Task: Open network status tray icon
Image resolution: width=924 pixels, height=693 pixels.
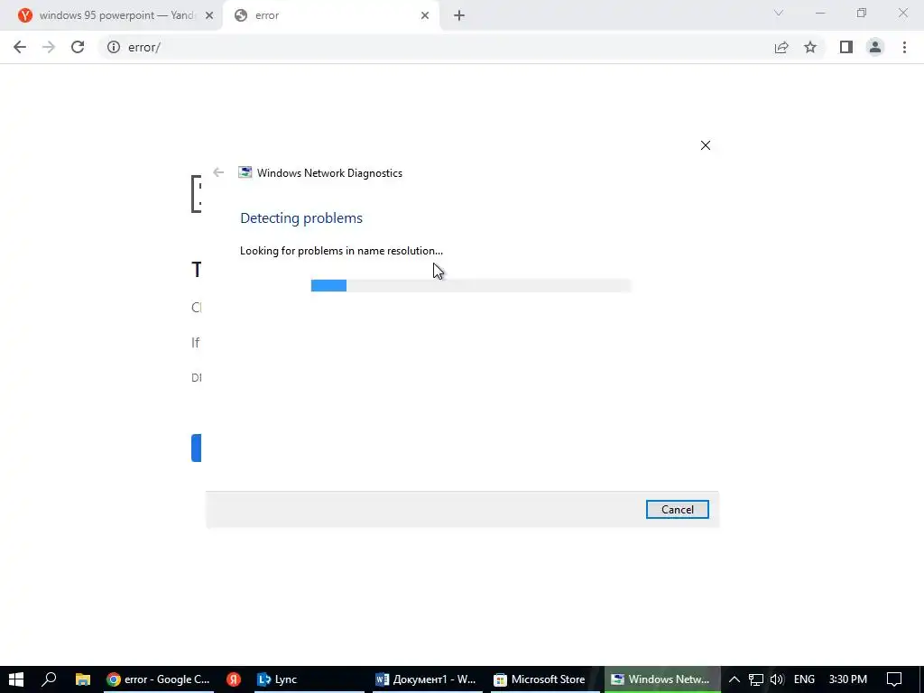Action: [x=756, y=679]
